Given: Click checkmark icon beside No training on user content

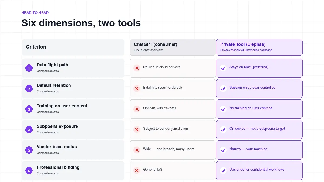Looking at the screenshot, I should [223, 109].
